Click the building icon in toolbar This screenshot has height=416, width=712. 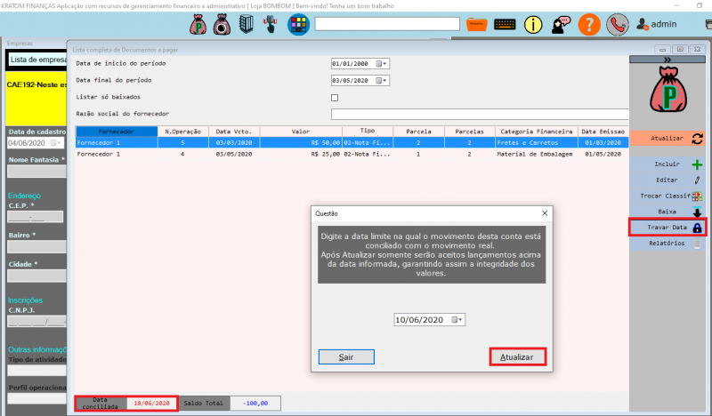tap(243, 24)
